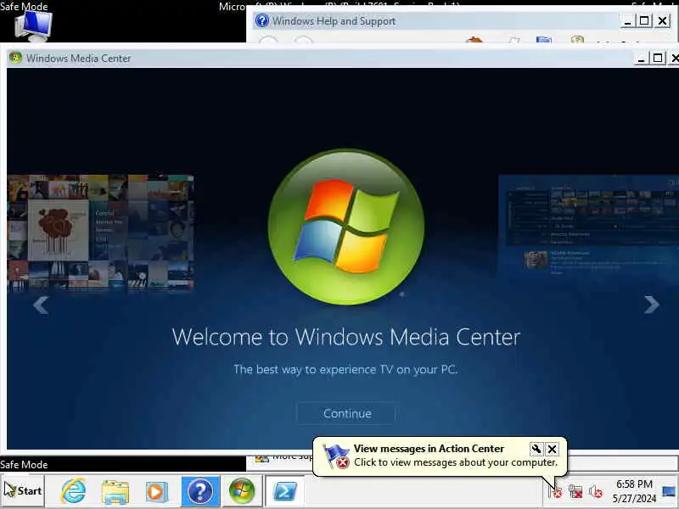Open Windows Media Player from the taskbar
Screen dimensions: 679x509
[156, 492]
